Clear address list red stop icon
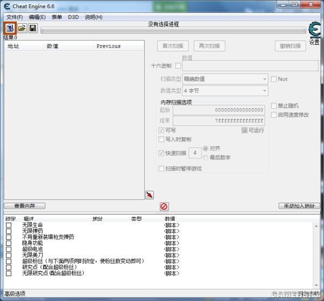324x301 pixels. coord(164,206)
